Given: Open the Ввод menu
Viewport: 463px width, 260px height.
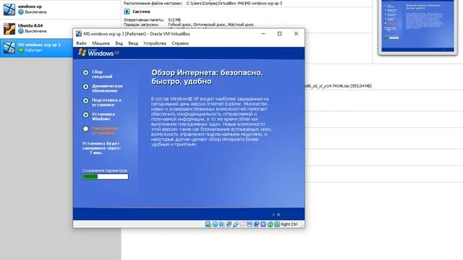Looking at the screenshot, I should tap(133, 43).
